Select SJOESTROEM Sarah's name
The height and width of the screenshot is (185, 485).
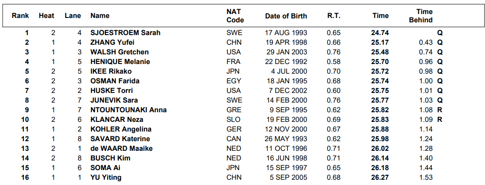click(125, 33)
